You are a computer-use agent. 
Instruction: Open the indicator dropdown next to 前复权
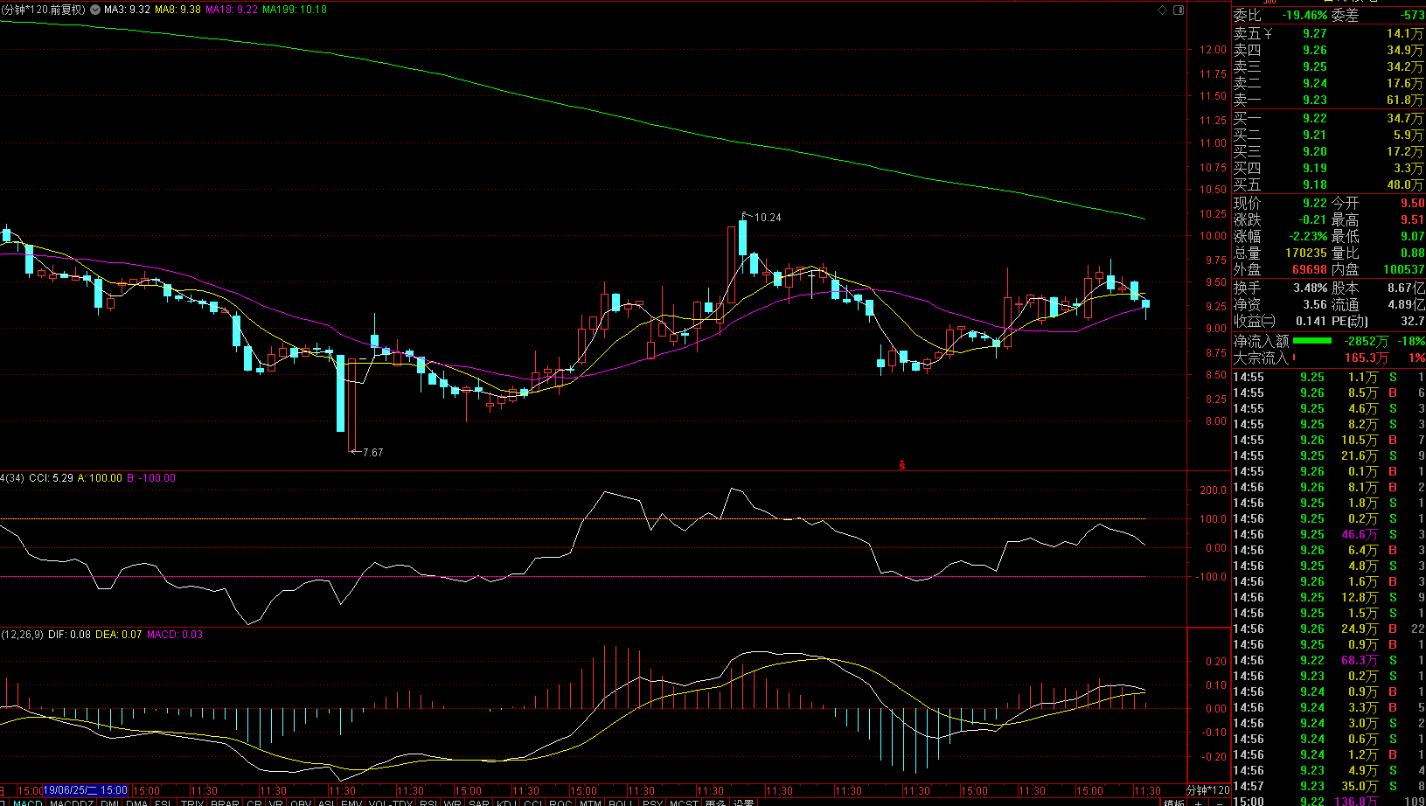95,10
